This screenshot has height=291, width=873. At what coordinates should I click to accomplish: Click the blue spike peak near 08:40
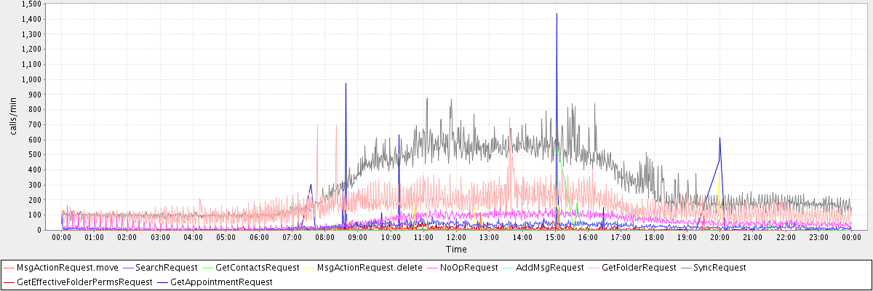pyautogui.click(x=346, y=84)
